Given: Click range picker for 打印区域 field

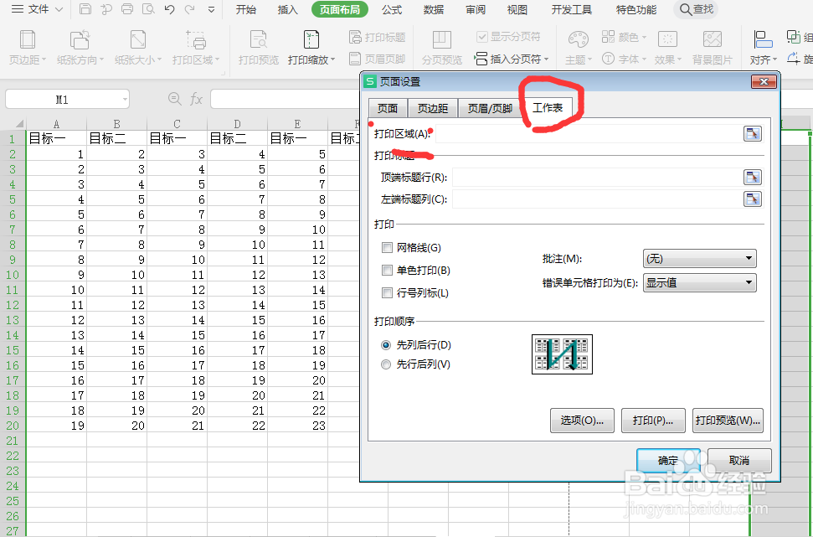Looking at the screenshot, I should (x=753, y=134).
